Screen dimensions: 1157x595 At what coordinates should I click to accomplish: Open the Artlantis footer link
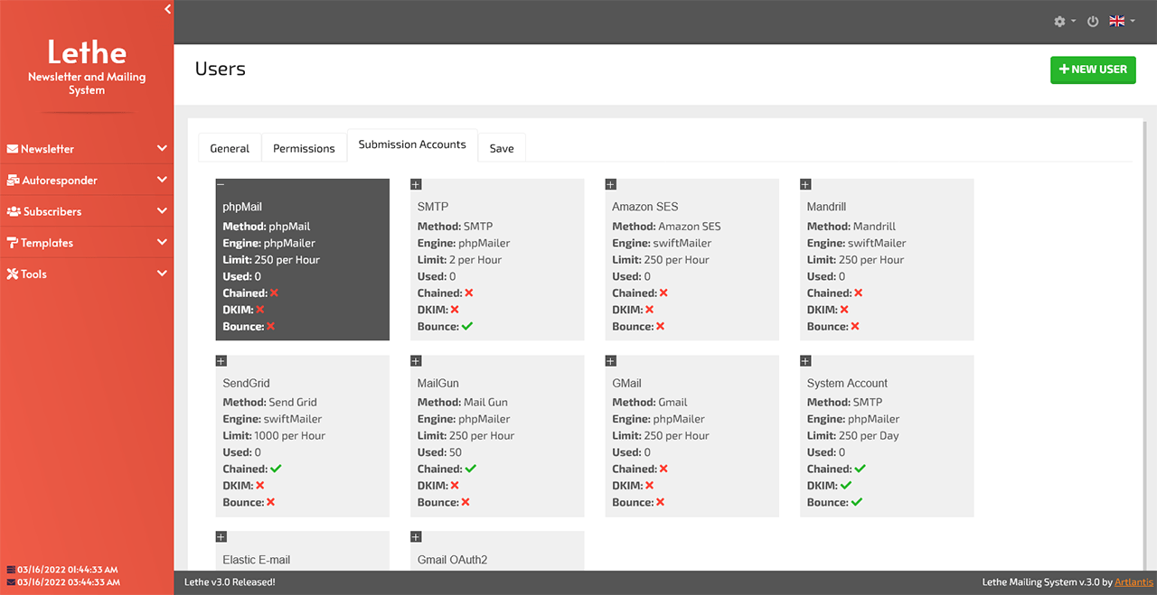pyautogui.click(x=1133, y=582)
